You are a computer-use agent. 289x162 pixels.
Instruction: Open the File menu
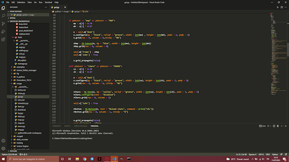pyautogui.click(x=8, y=3)
